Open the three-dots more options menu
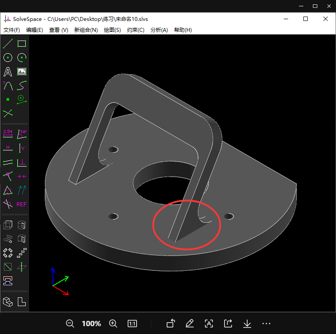Image resolution: width=336 pixels, height=334 pixels. 267,324
